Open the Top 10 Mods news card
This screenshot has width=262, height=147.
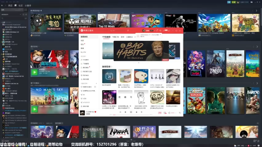(x=114, y=21)
